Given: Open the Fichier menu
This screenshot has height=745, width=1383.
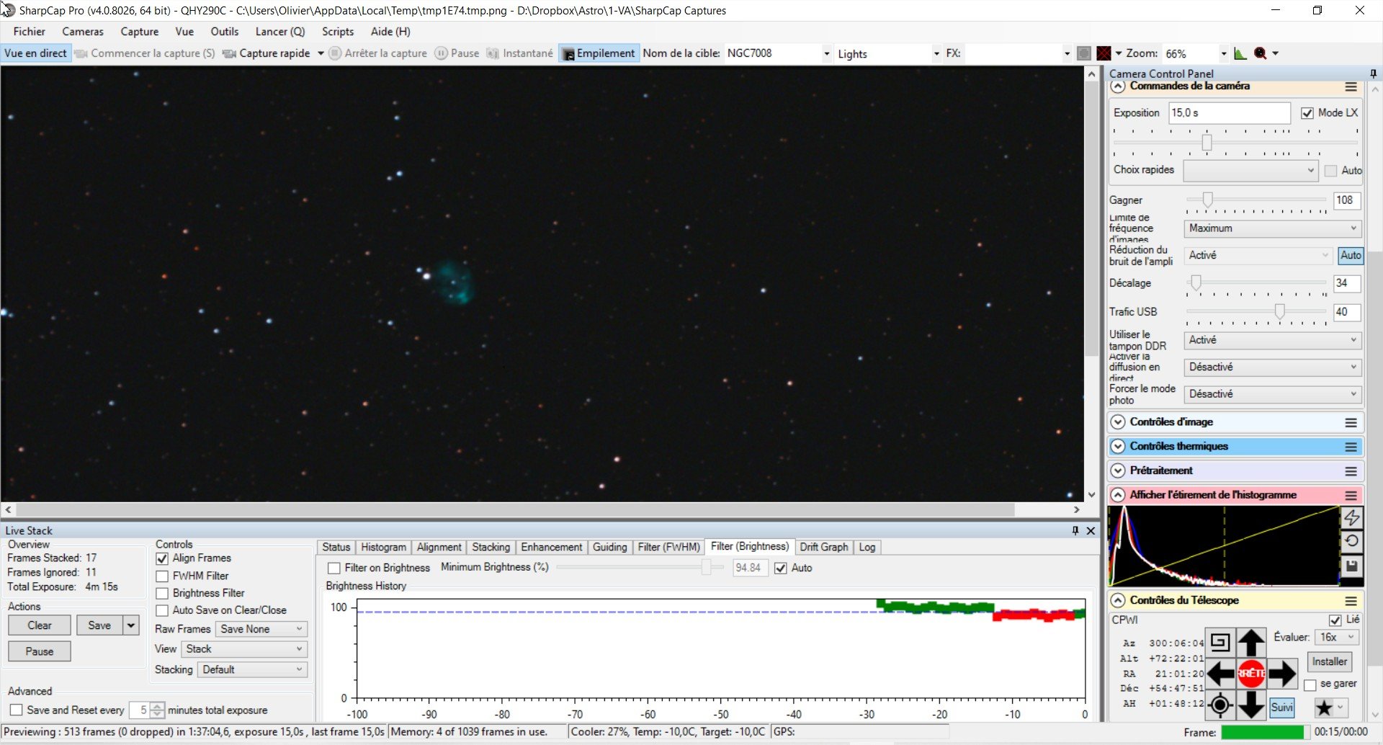Looking at the screenshot, I should (30, 32).
